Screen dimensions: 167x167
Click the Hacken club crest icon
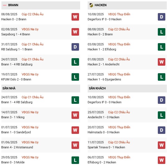(91, 5)
